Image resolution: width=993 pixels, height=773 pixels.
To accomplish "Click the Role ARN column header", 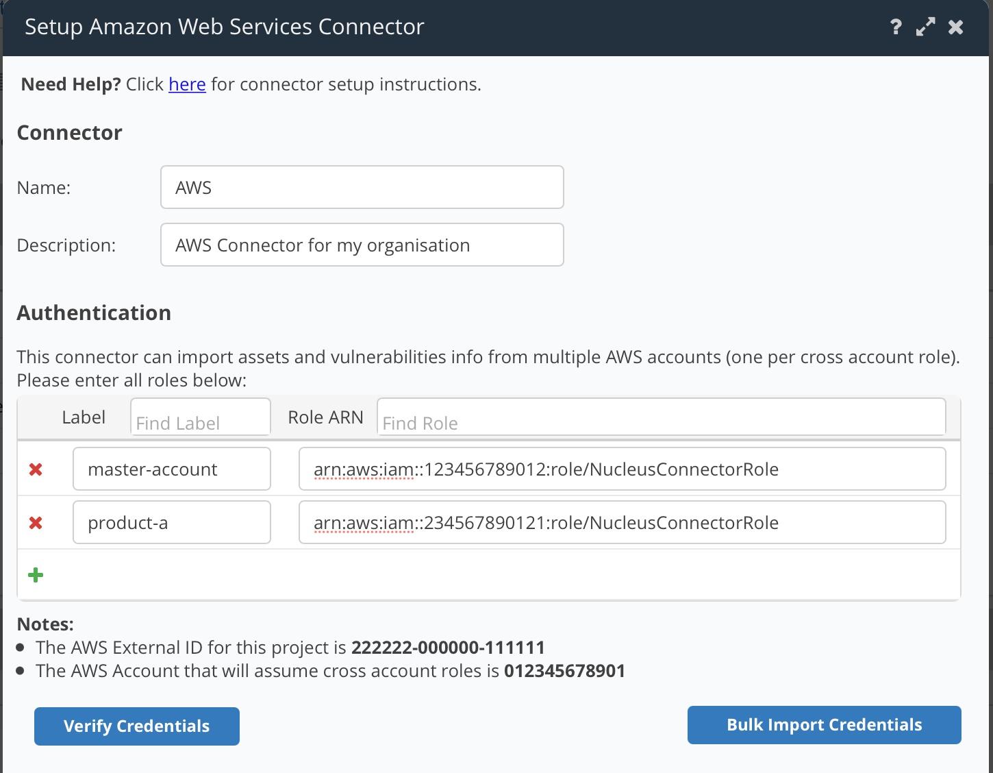I will (325, 417).
